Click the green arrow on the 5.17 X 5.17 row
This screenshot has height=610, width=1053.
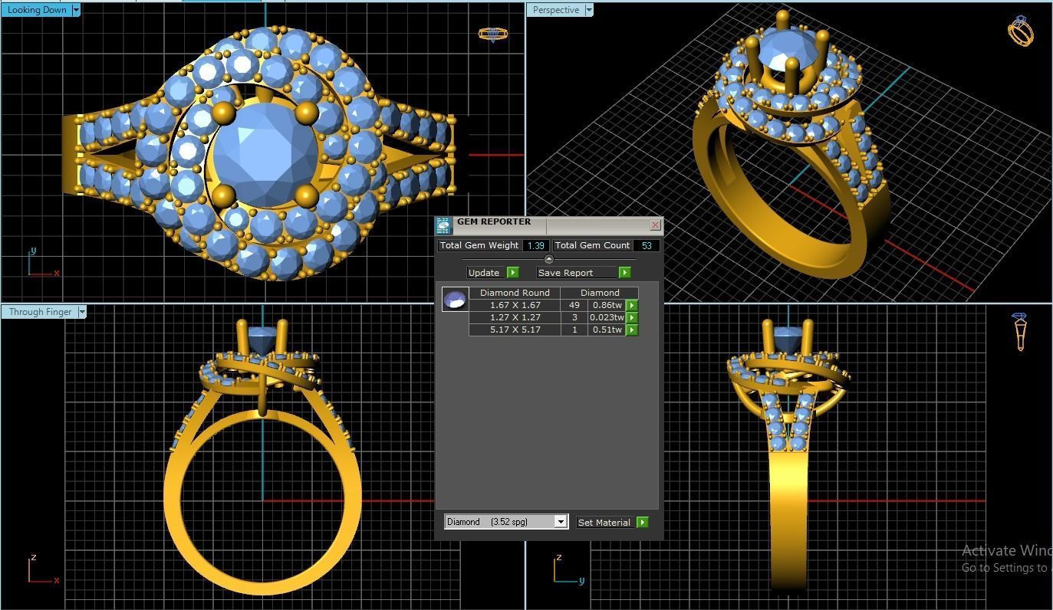click(632, 330)
